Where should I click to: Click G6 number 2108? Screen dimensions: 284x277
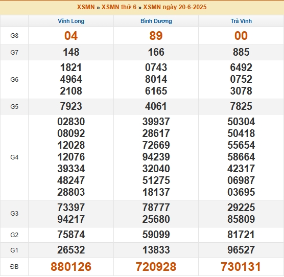(71, 91)
